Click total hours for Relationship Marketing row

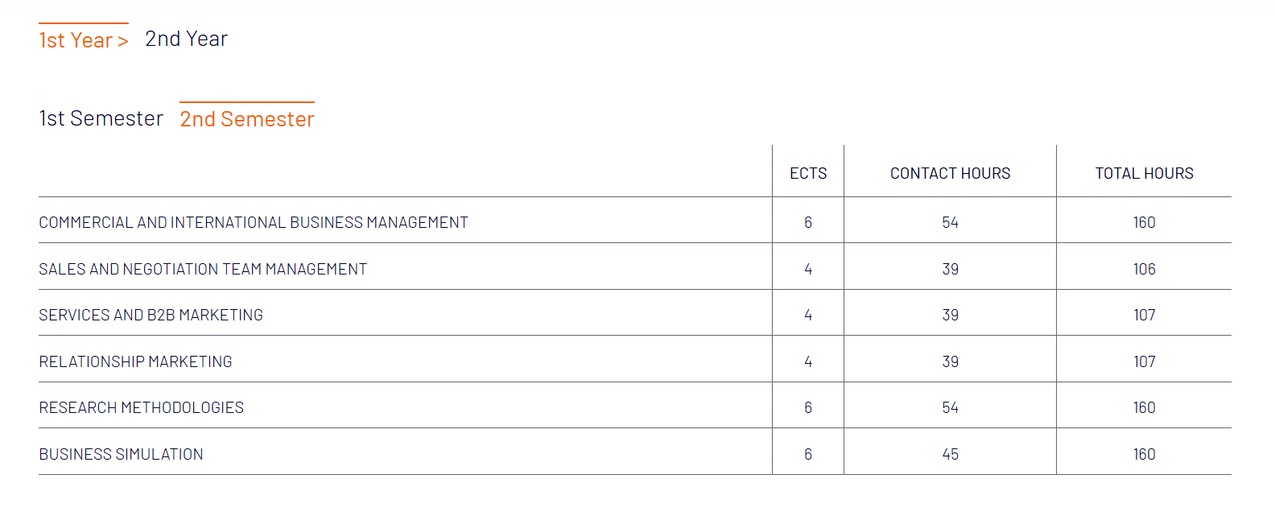click(x=1144, y=361)
